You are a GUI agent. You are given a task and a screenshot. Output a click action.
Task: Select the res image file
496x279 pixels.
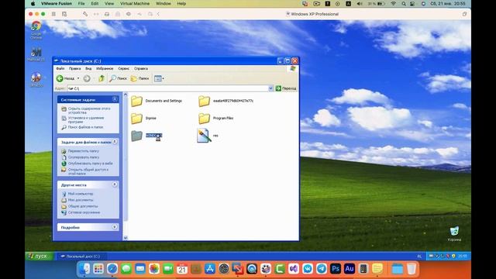[x=208, y=136]
